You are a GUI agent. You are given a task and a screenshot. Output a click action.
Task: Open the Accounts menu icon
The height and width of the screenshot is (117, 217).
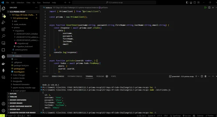tap(4, 104)
